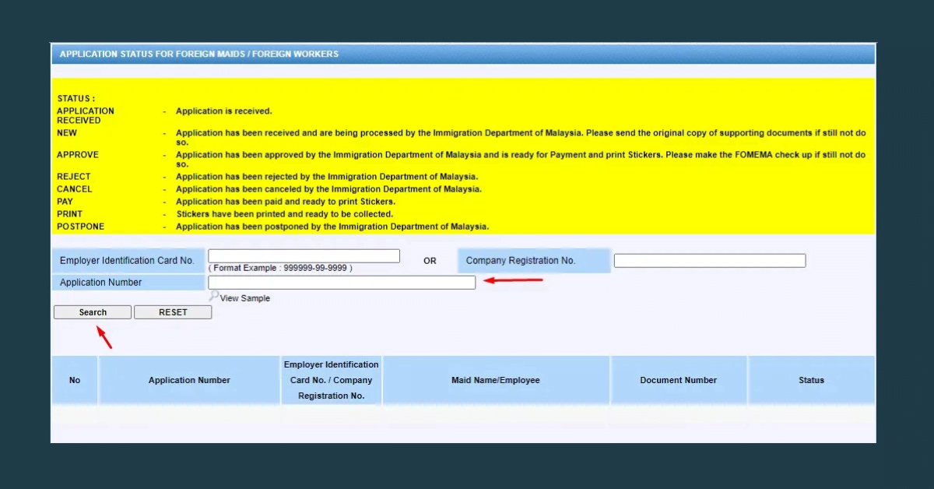Click the Application Number input field

[341, 282]
